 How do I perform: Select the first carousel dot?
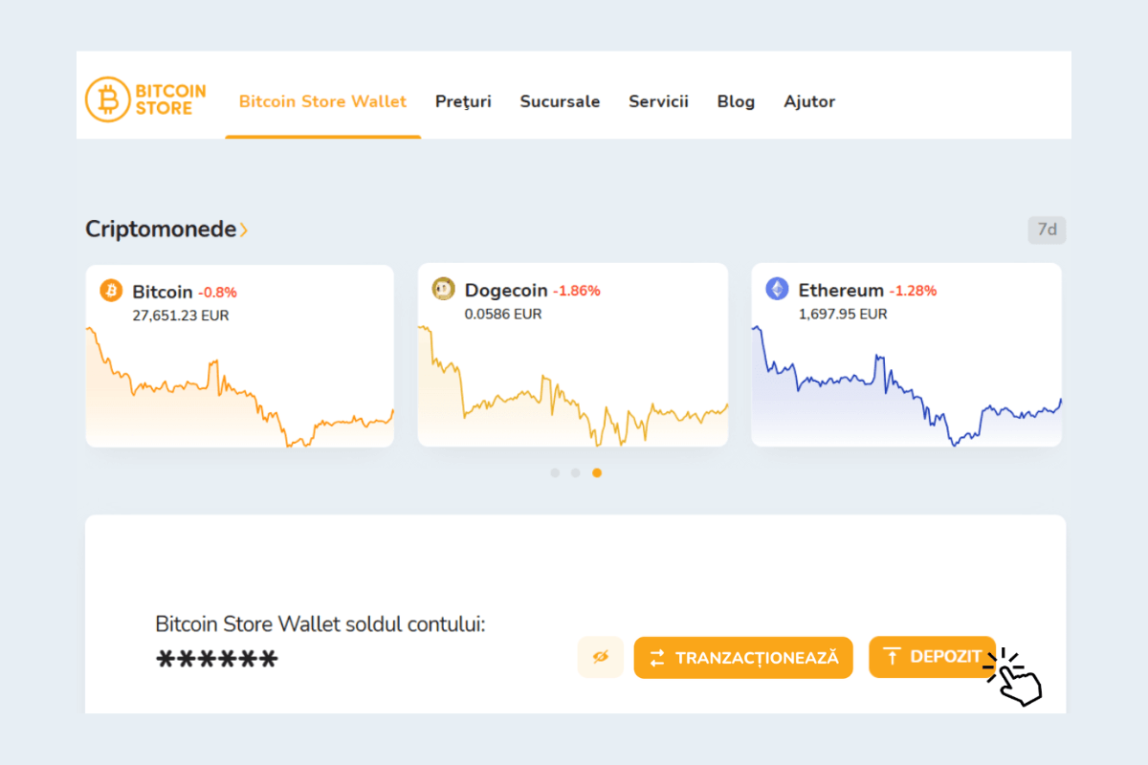pyautogui.click(x=554, y=472)
